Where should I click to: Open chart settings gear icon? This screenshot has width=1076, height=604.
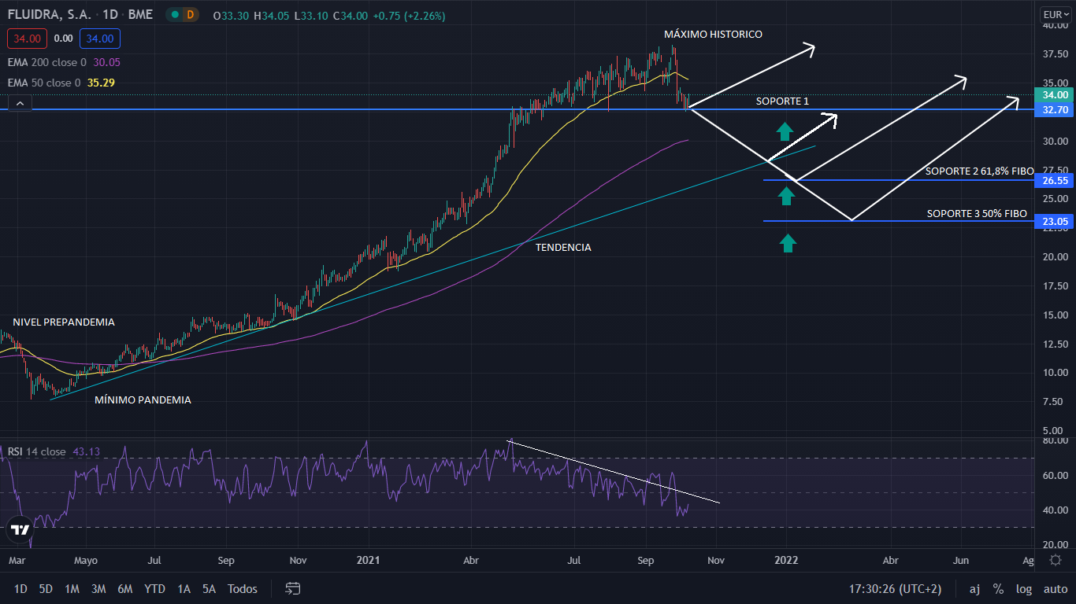[x=1056, y=559]
